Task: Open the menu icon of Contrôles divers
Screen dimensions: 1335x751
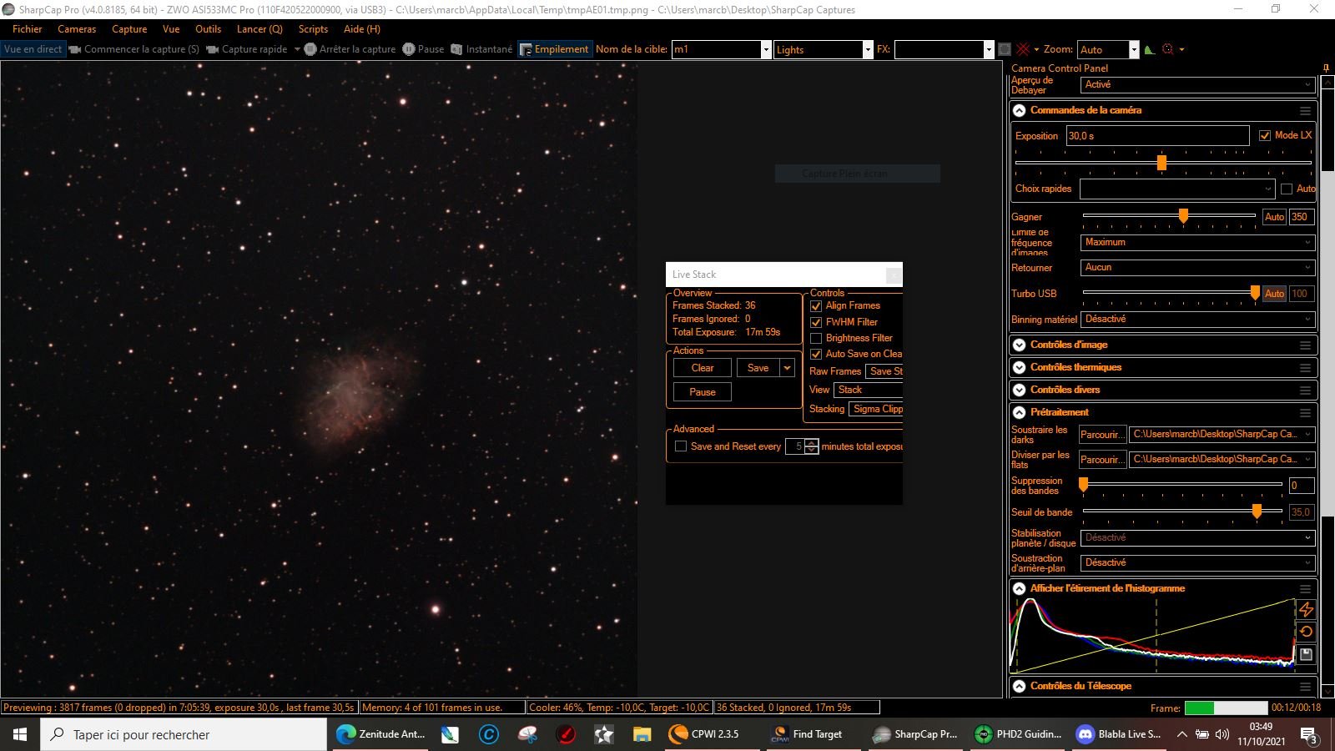Action: 1305,390
